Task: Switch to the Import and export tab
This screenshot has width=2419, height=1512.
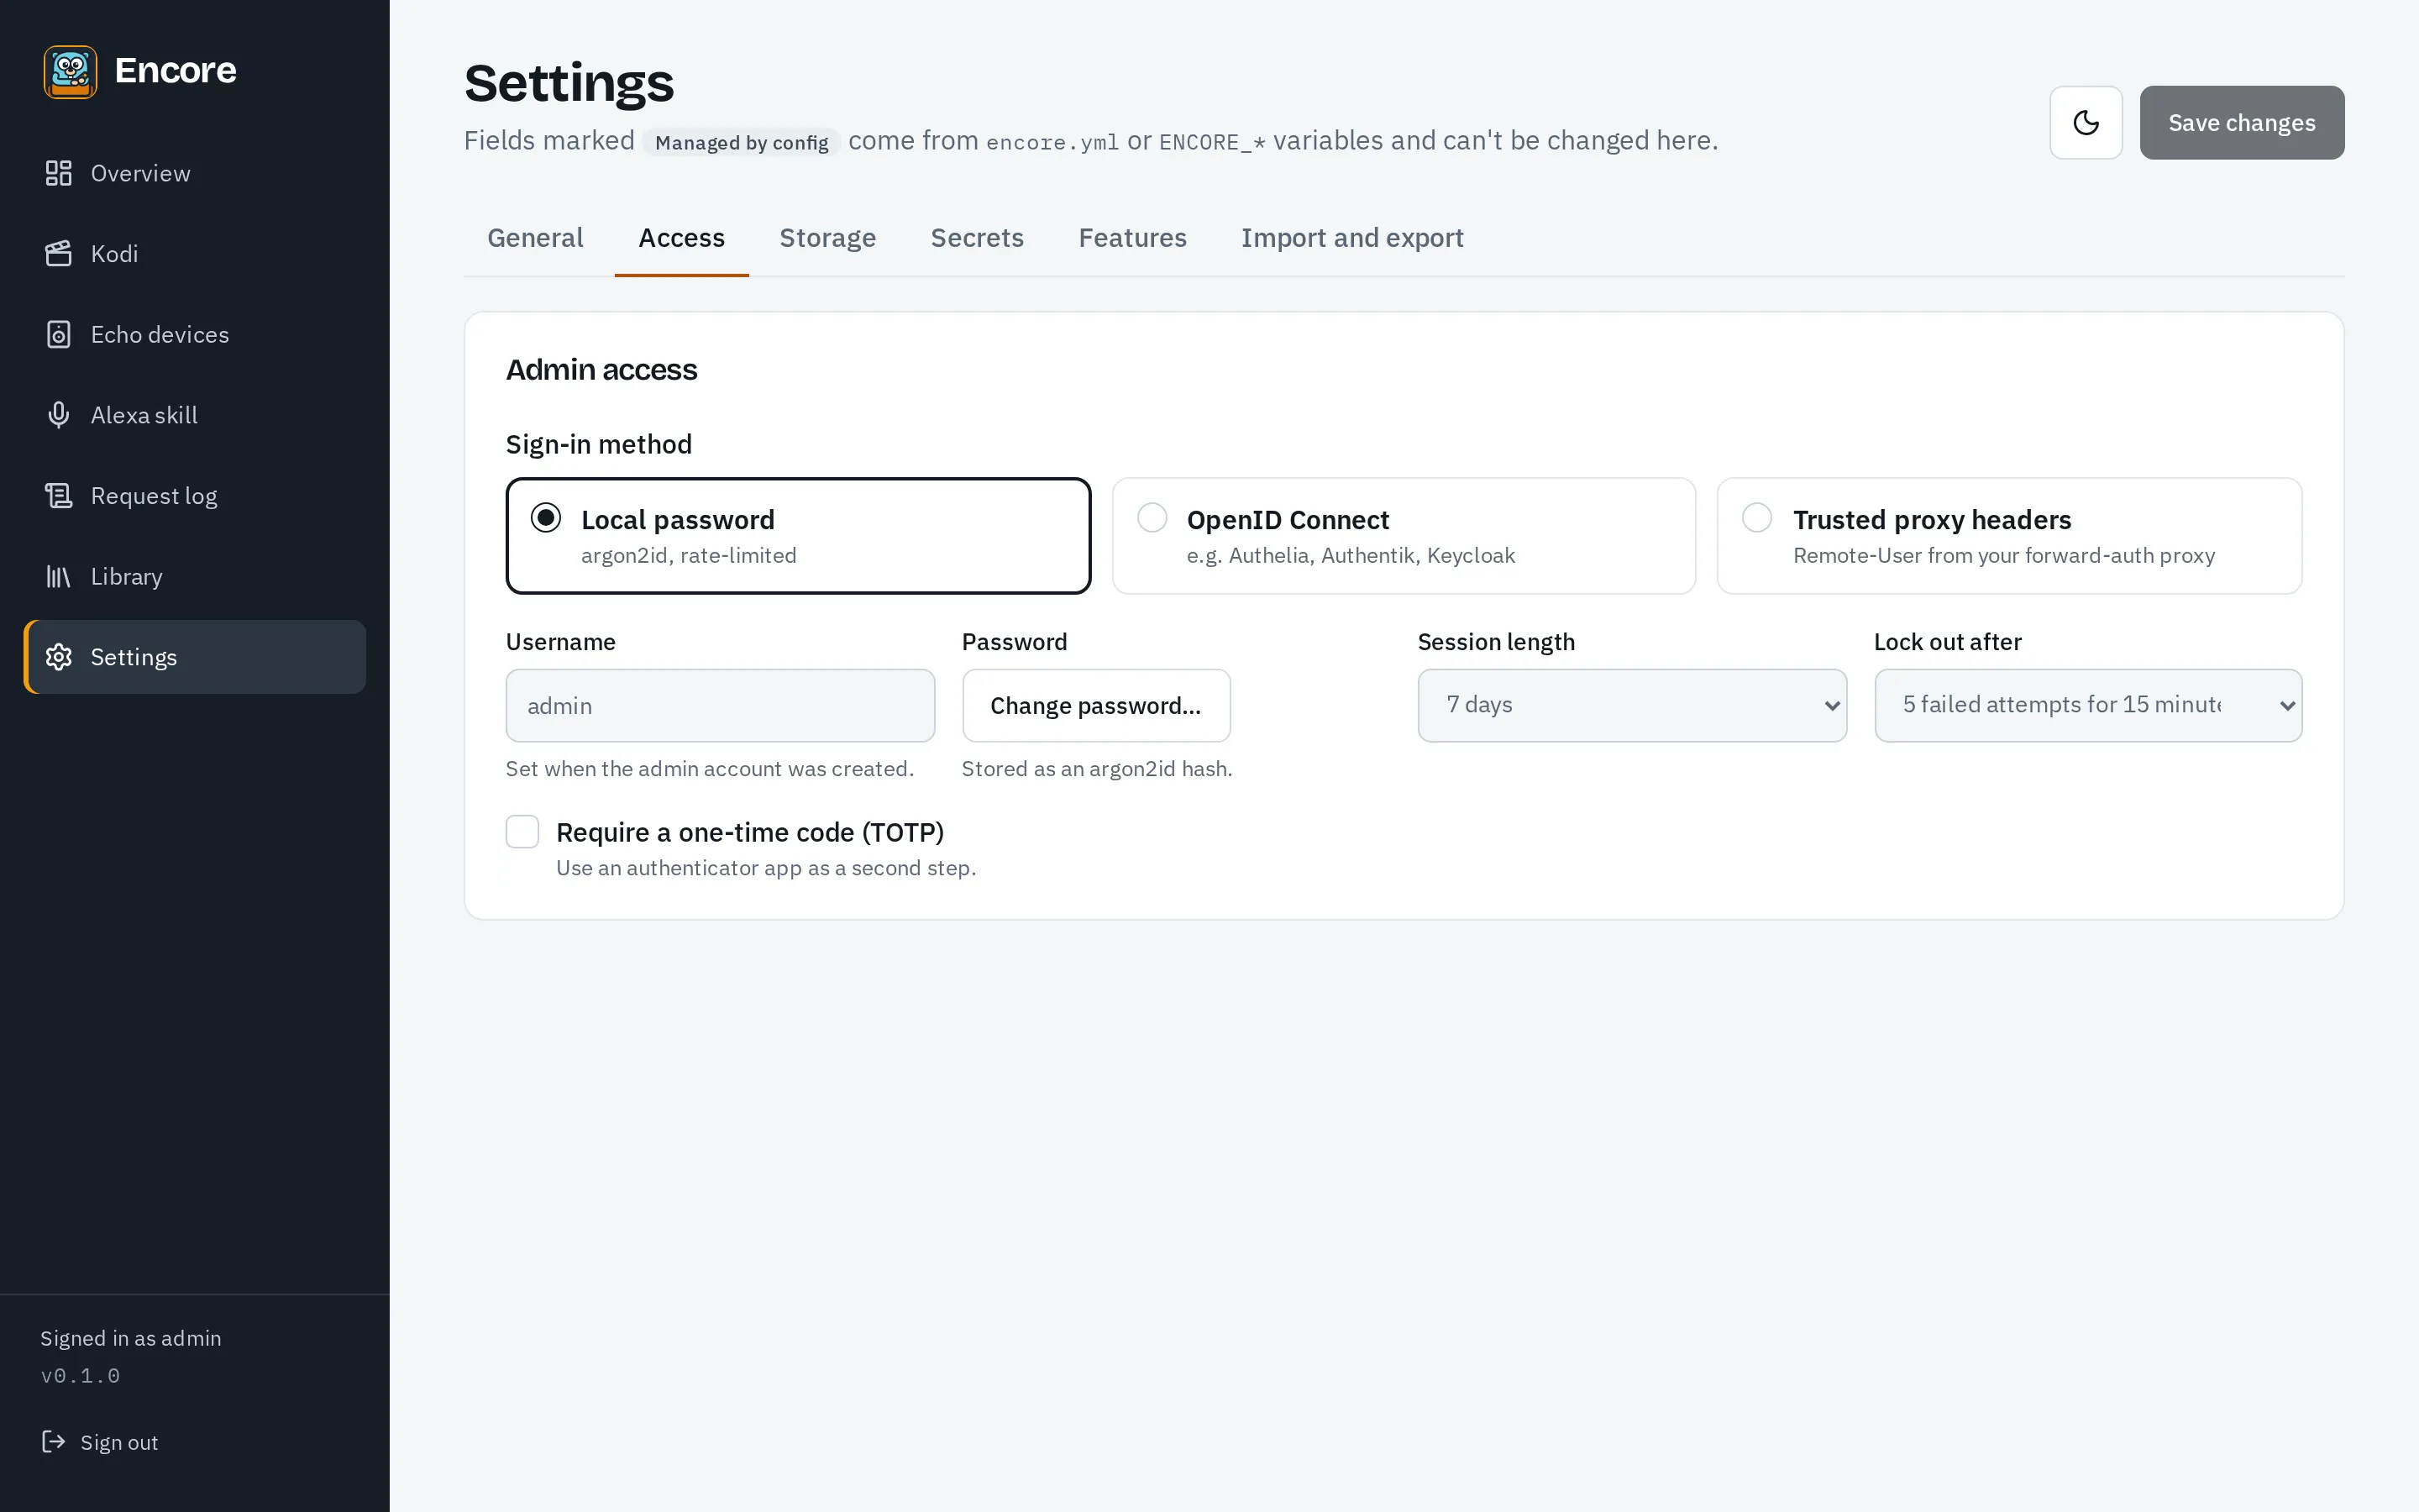Action: (1352, 238)
